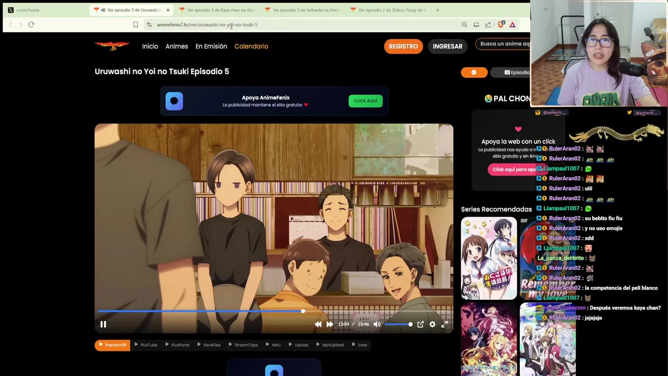Open the player settings gear
This screenshot has width=668, height=376.
[432, 324]
